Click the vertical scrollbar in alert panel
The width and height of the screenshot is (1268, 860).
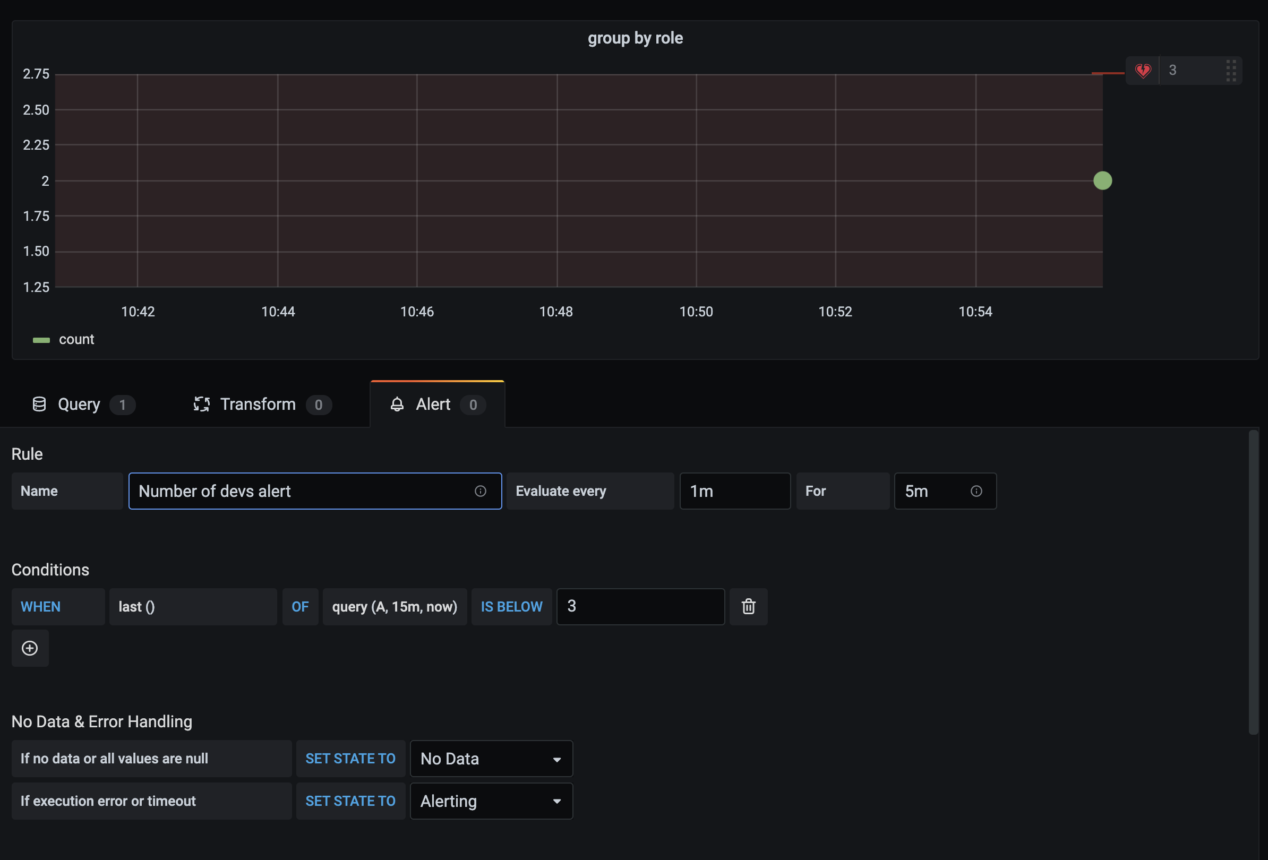coord(1253,581)
